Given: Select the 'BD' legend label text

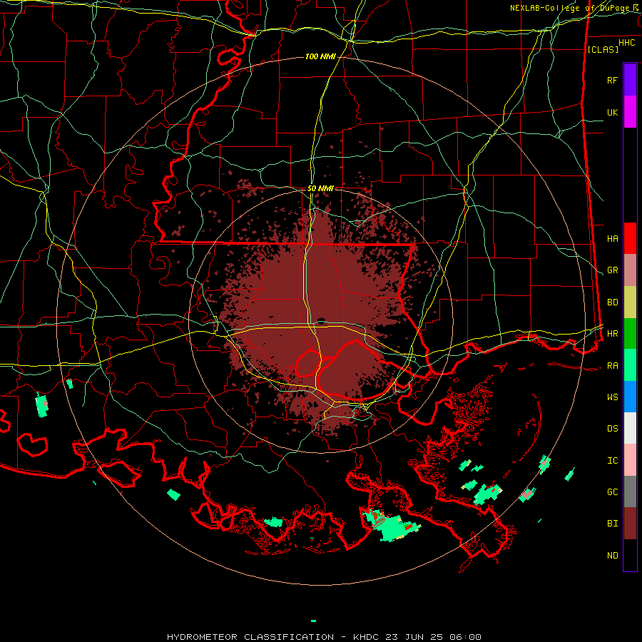Looking at the screenshot, I should pyautogui.click(x=612, y=302).
